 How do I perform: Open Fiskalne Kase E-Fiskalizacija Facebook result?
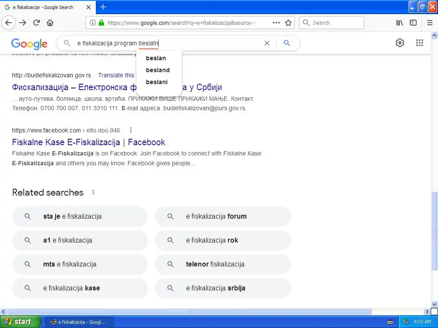tap(88, 142)
